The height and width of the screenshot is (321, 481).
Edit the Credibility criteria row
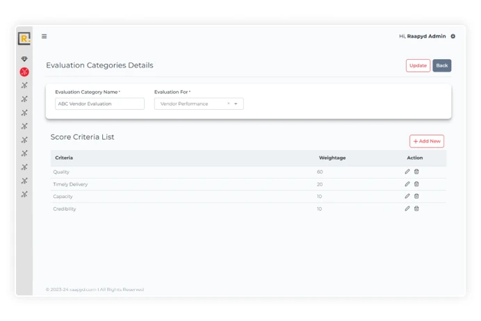coord(407,208)
